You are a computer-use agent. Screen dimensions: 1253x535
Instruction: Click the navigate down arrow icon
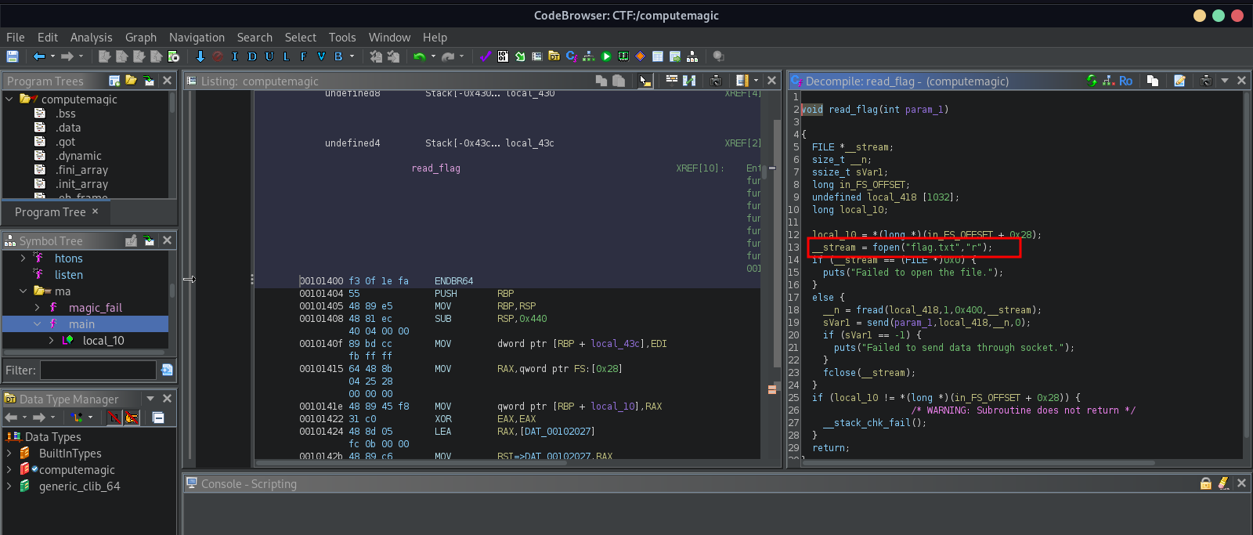click(200, 56)
